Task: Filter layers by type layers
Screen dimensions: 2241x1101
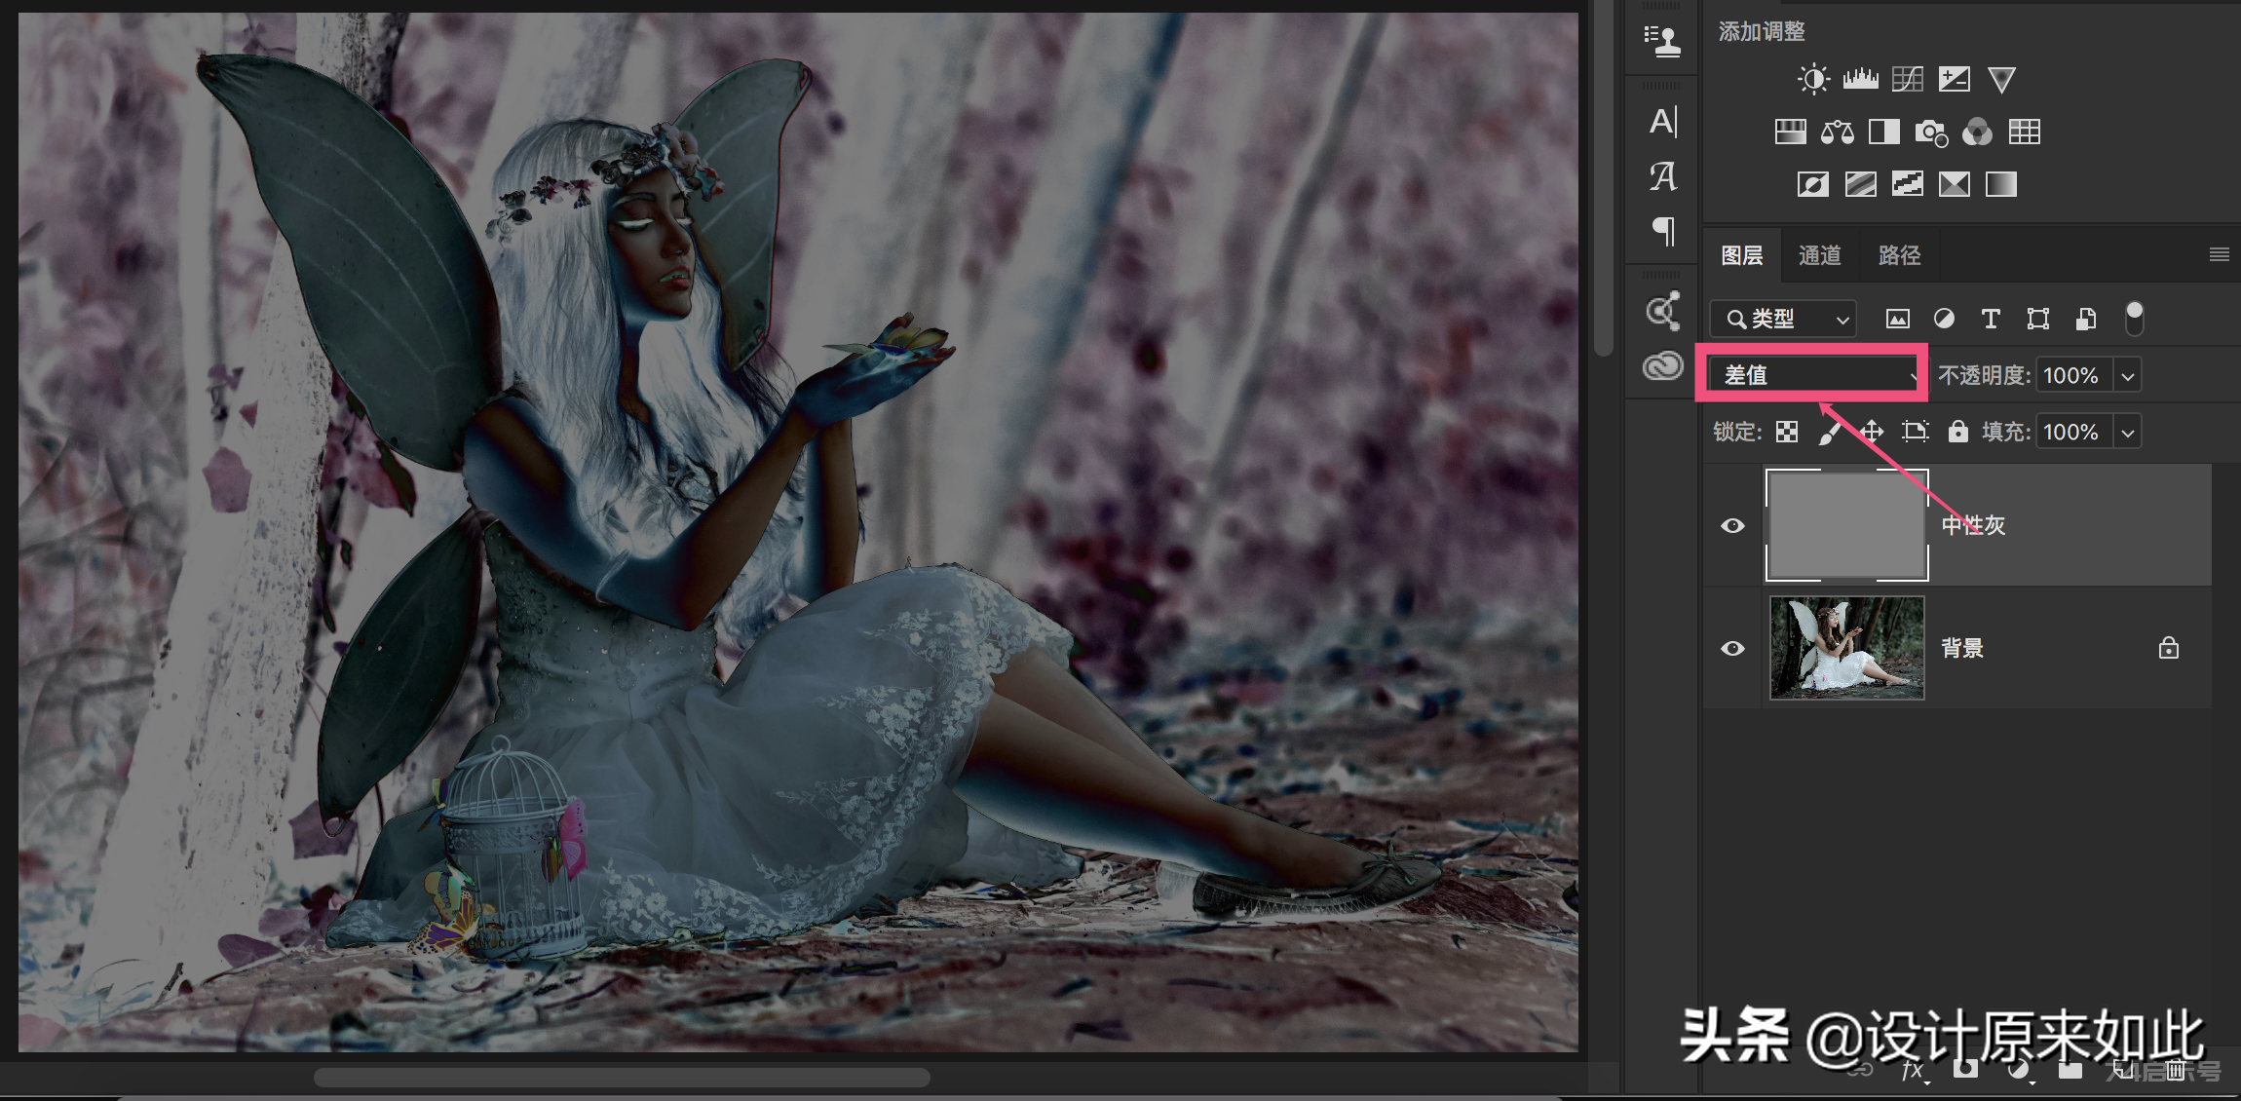Action: pyautogui.click(x=1991, y=319)
